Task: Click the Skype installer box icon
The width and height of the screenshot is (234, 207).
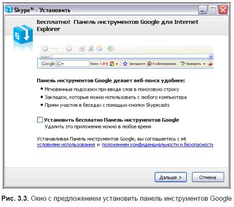Action: pos(23,35)
